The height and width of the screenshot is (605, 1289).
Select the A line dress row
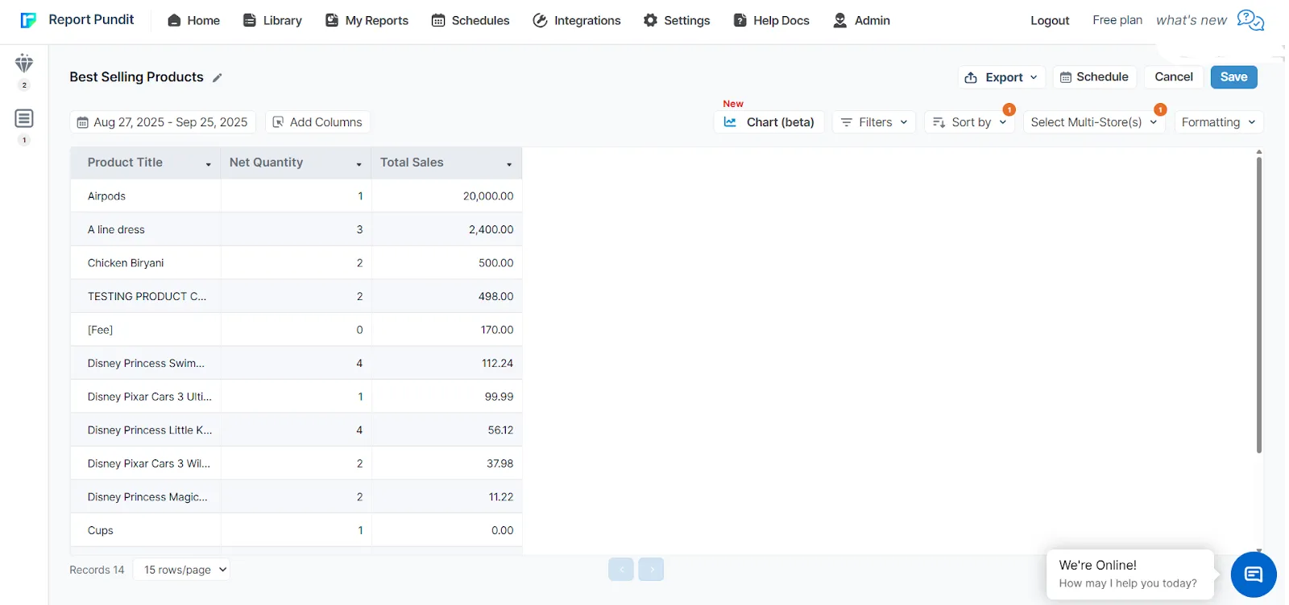[296, 229]
